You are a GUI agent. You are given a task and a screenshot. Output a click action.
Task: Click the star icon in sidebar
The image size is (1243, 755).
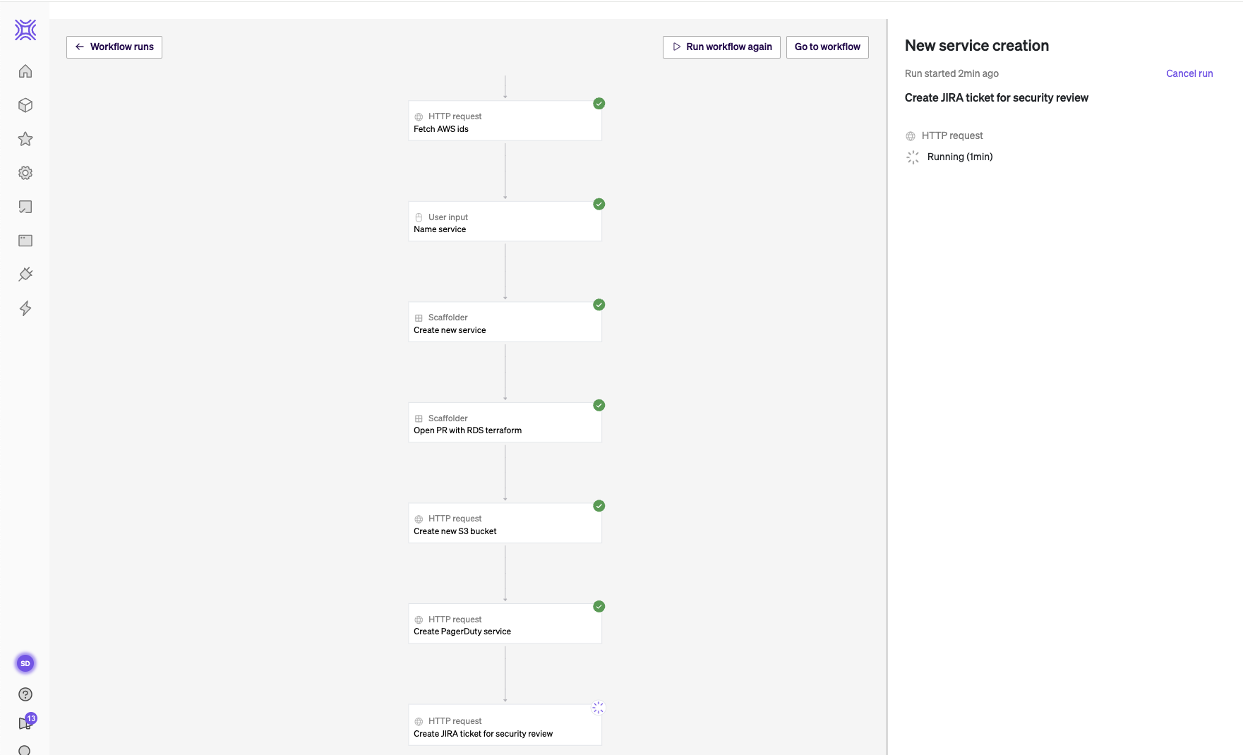pos(25,139)
